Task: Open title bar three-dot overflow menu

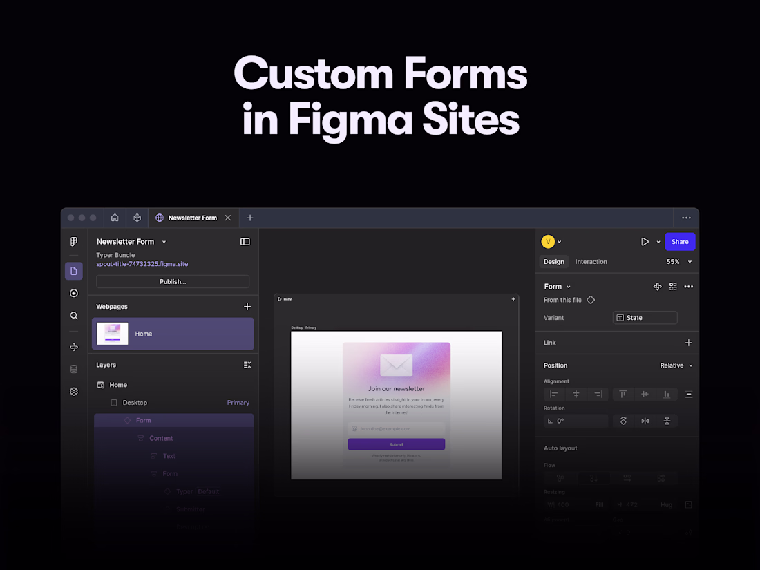Action: pyautogui.click(x=686, y=218)
